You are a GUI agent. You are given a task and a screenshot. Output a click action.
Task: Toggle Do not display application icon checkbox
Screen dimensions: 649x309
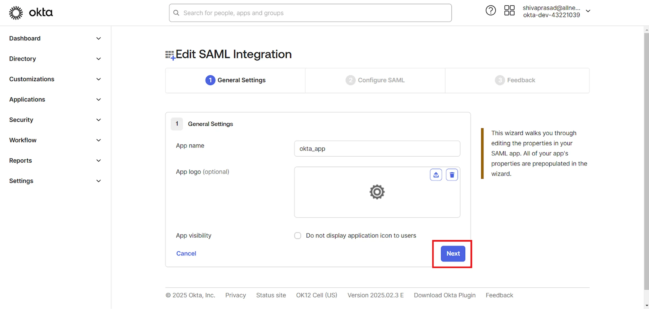coord(298,236)
